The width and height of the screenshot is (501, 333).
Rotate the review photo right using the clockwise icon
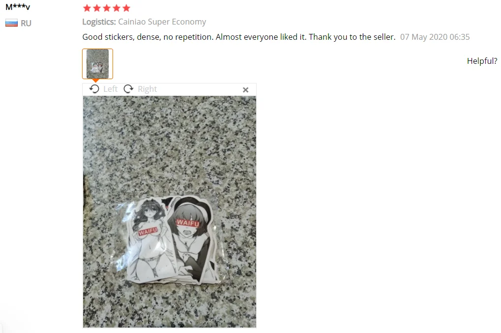click(128, 89)
